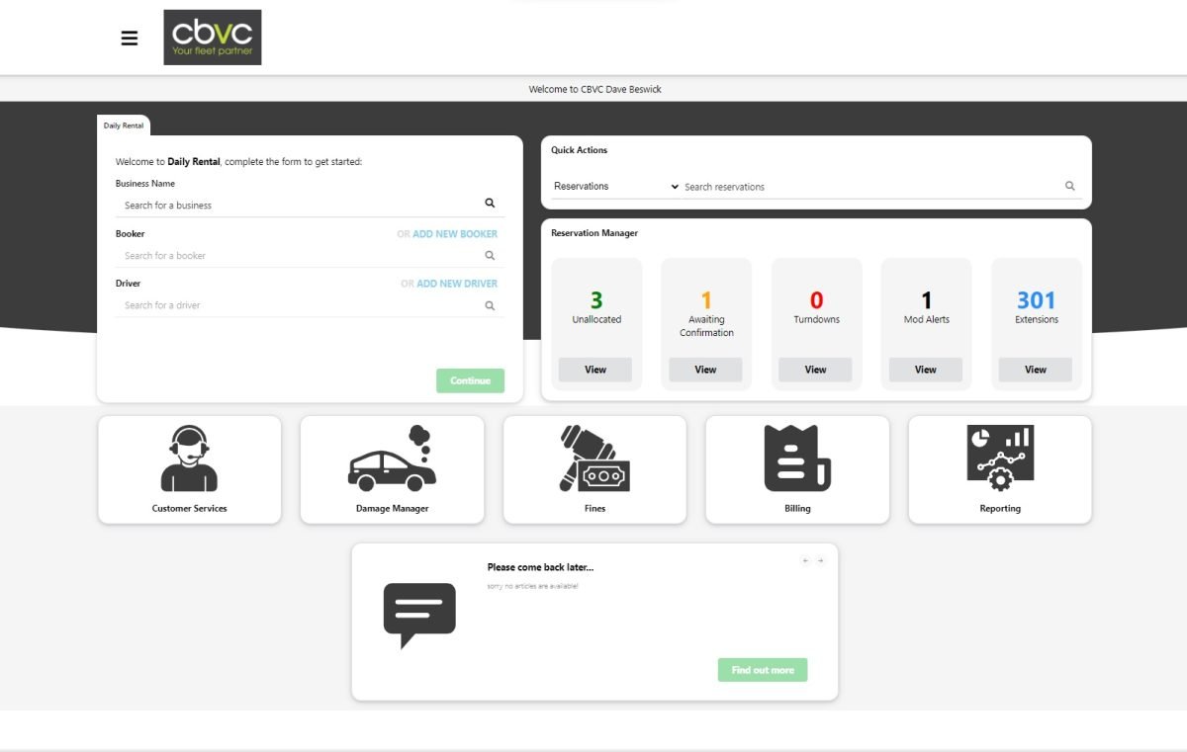
Task: Open the hamburger navigation menu
Action: [x=130, y=39]
